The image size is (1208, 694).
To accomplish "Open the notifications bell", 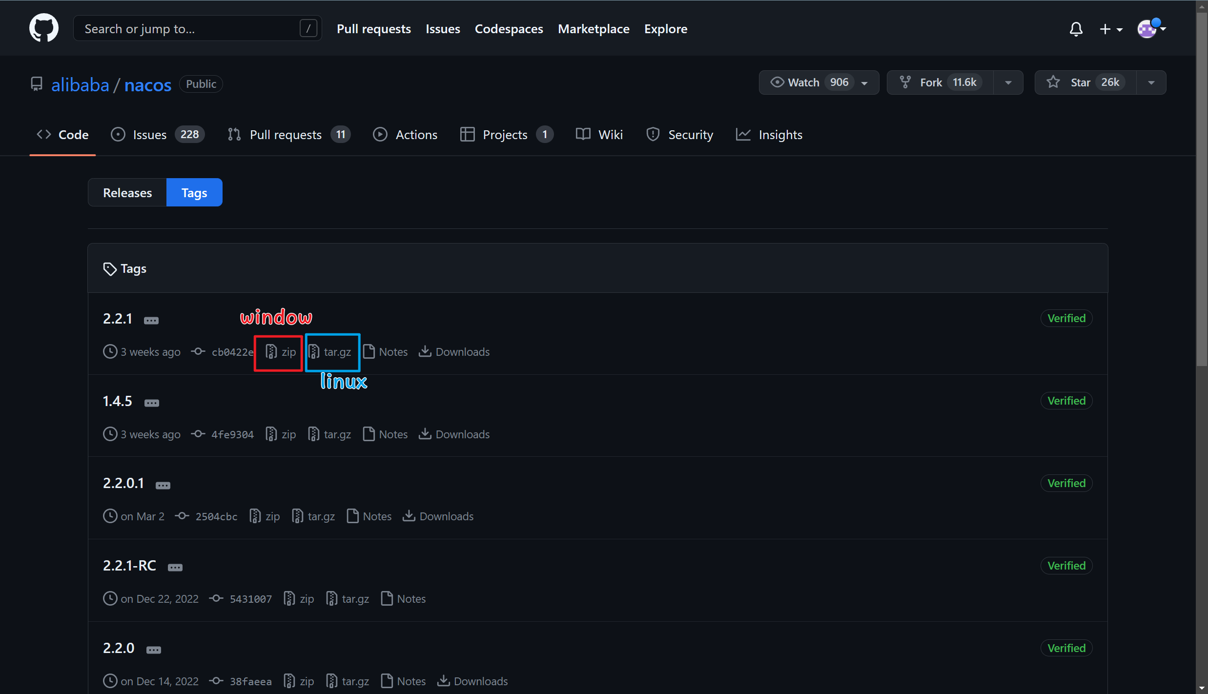I will (x=1076, y=29).
